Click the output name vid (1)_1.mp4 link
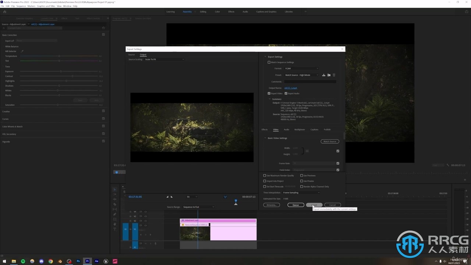 click(x=290, y=88)
